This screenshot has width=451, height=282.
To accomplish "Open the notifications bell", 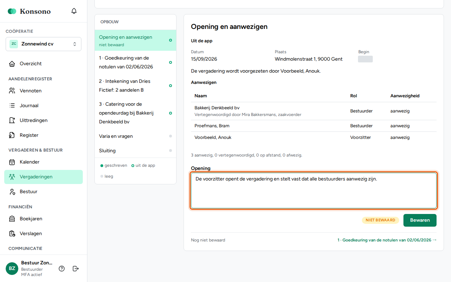I will (74, 11).
